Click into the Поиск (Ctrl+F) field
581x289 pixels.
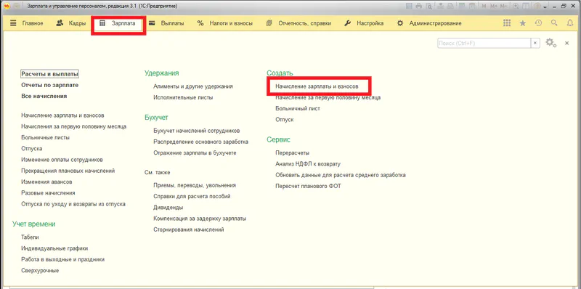[x=484, y=44]
